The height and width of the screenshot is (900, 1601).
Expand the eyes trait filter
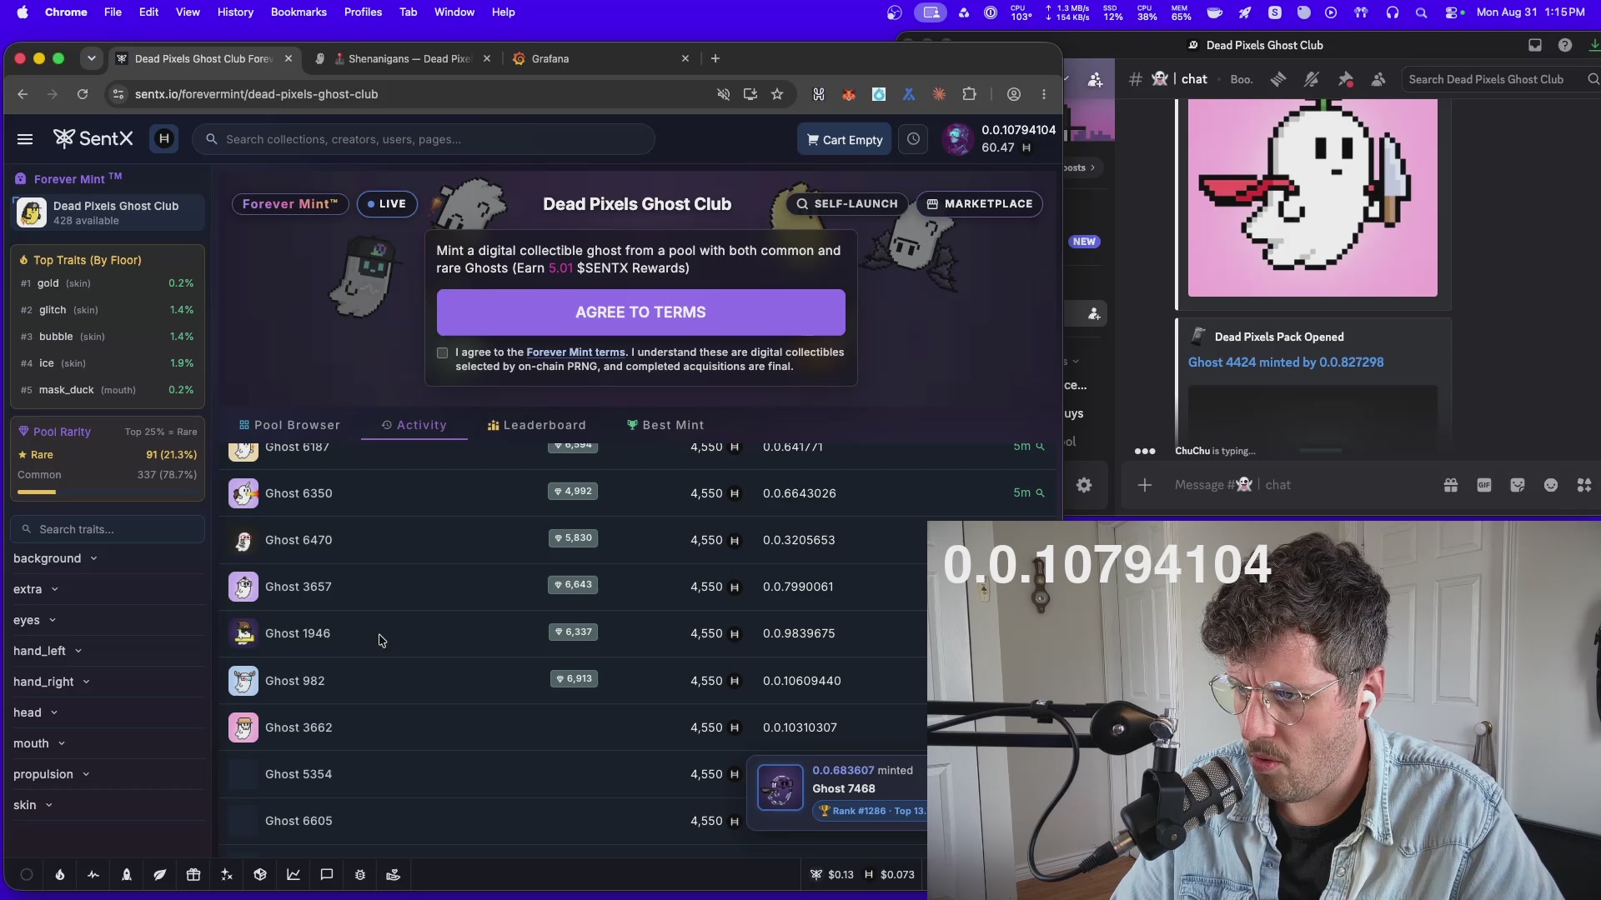pos(34,620)
